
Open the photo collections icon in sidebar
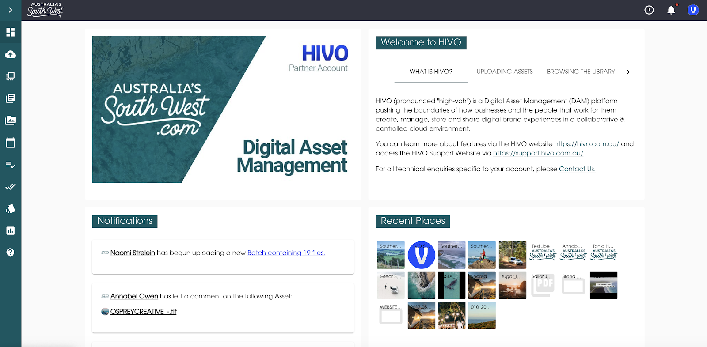[11, 120]
